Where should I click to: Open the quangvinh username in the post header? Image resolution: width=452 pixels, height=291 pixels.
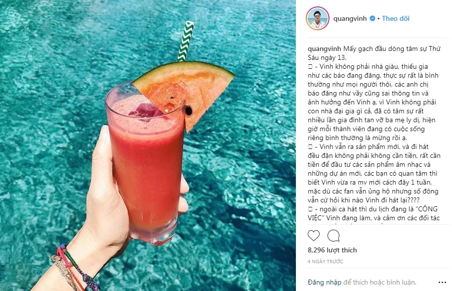pos(350,18)
